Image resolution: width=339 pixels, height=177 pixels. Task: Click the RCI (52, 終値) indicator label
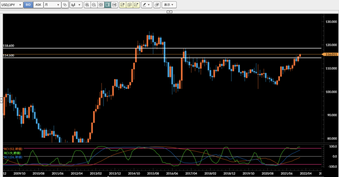[13, 149]
